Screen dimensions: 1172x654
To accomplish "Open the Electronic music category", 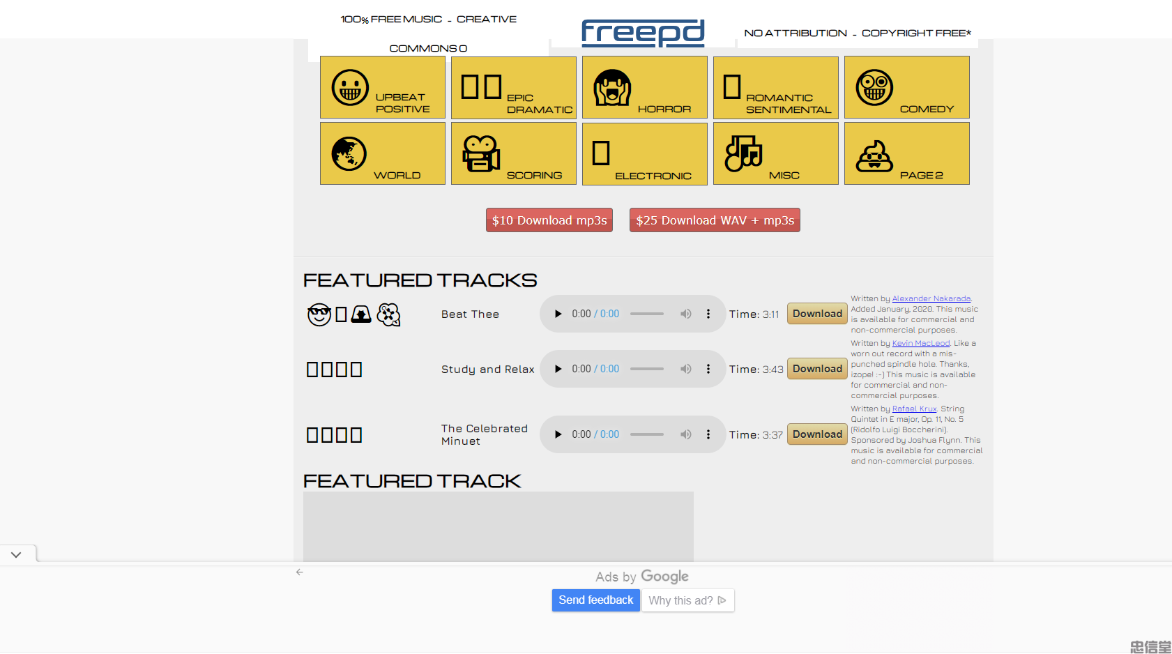I will pos(644,153).
